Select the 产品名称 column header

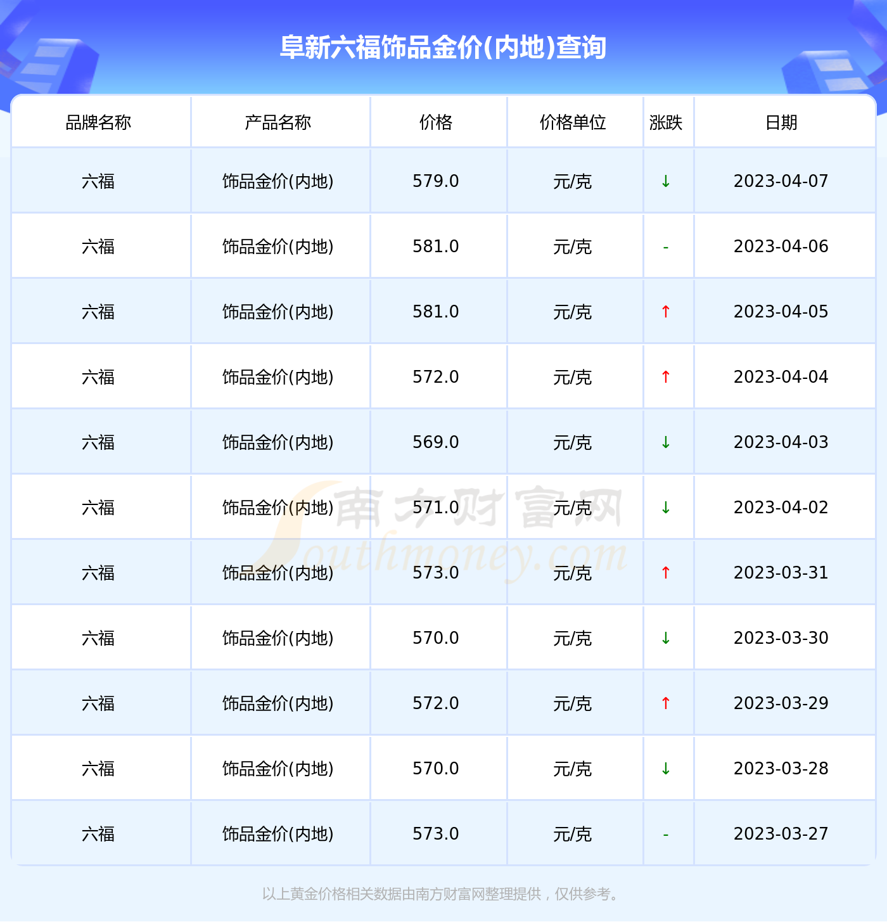[x=278, y=122]
